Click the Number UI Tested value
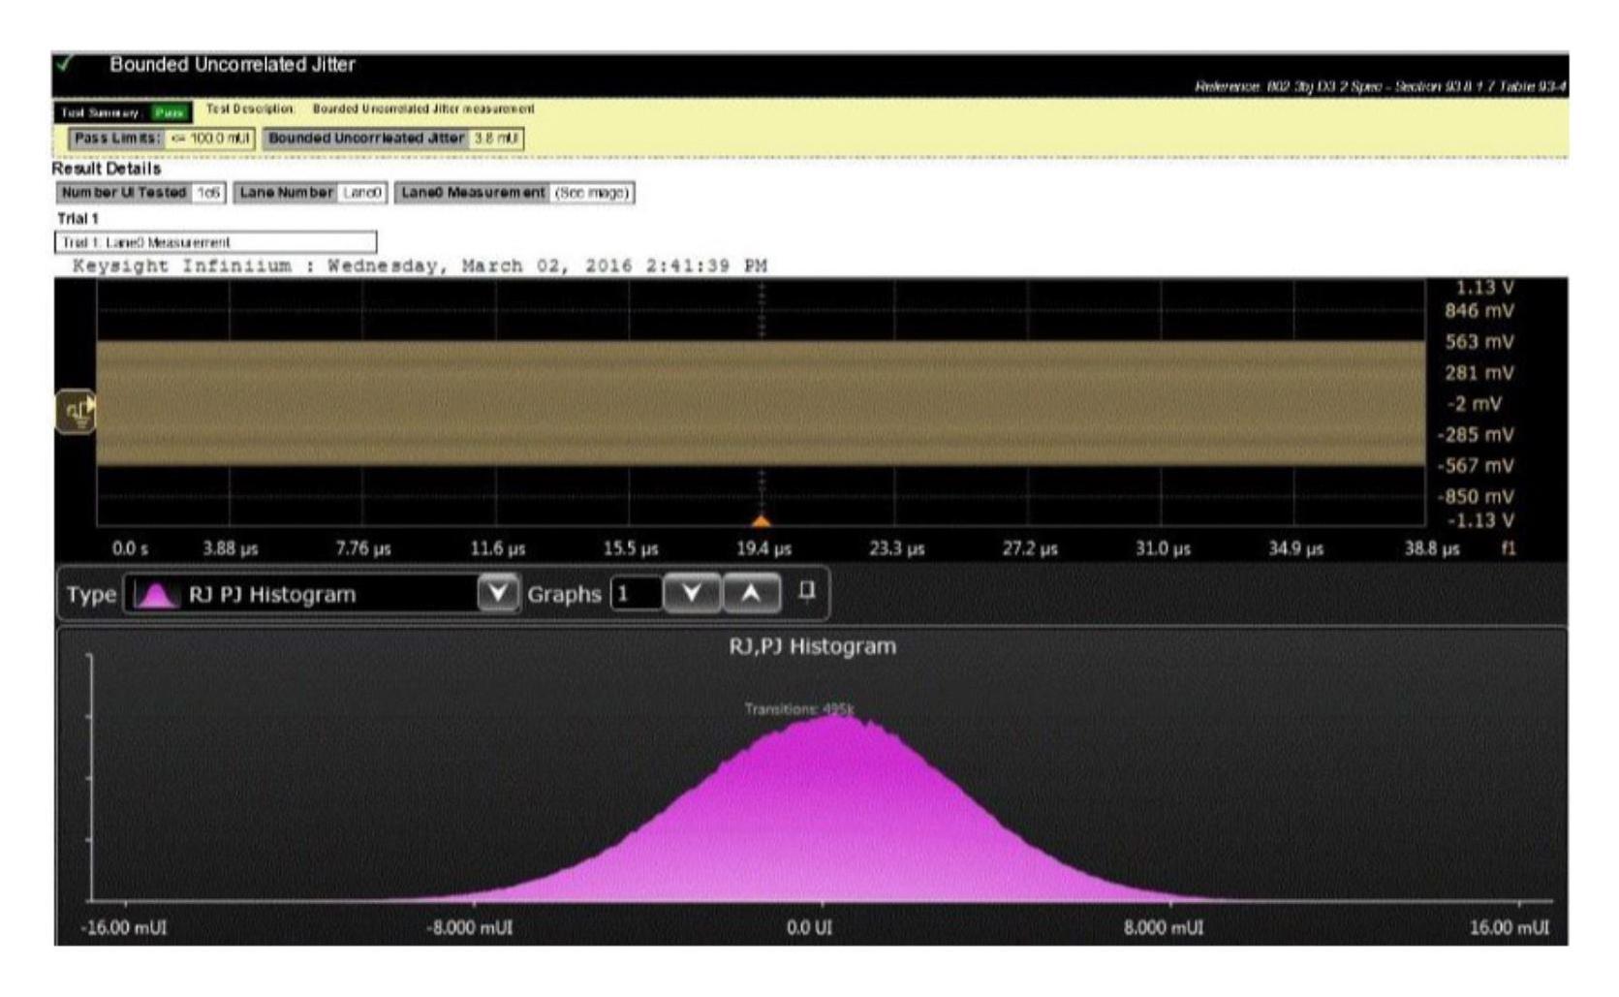The width and height of the screenshot is (1619, 997). (208, 193)
